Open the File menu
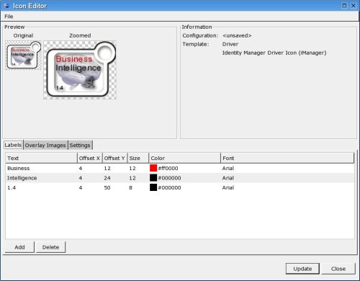 click(9, 17)
